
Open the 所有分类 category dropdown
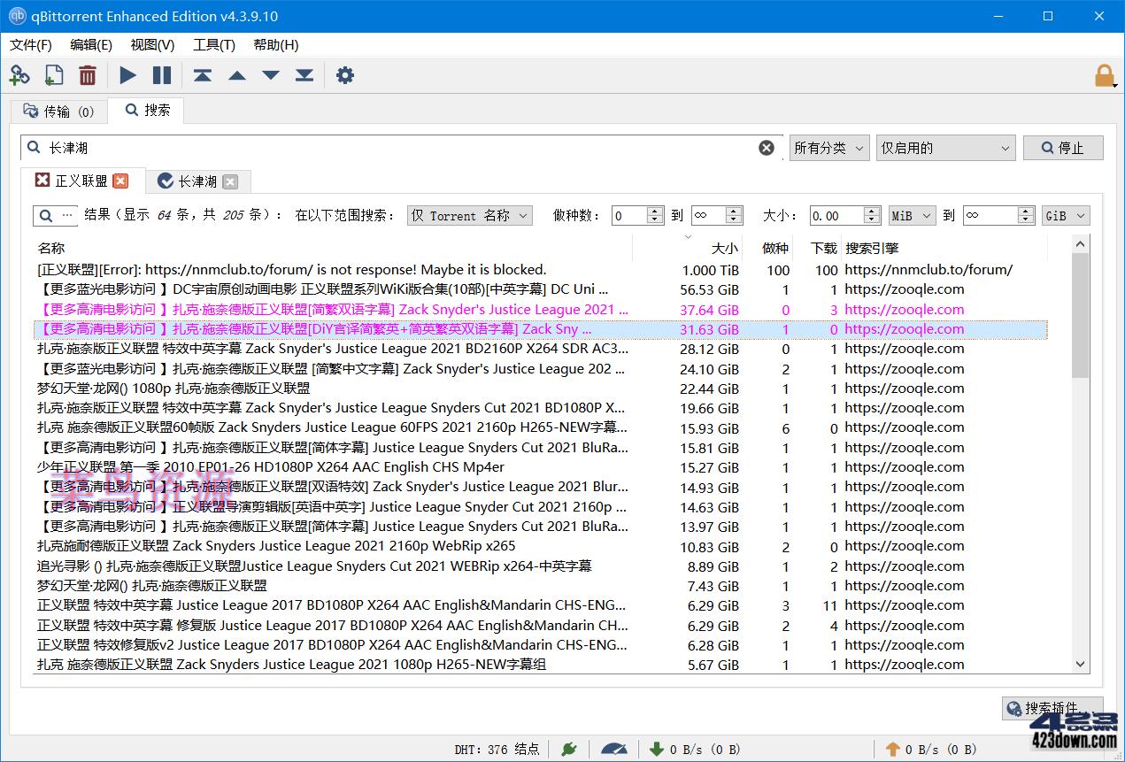pyautogui.click(x=828, y=148)
